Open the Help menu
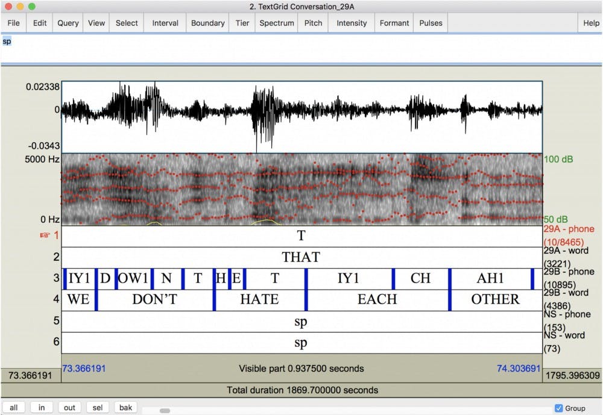 pyautogui.click(x=591, y=23)
